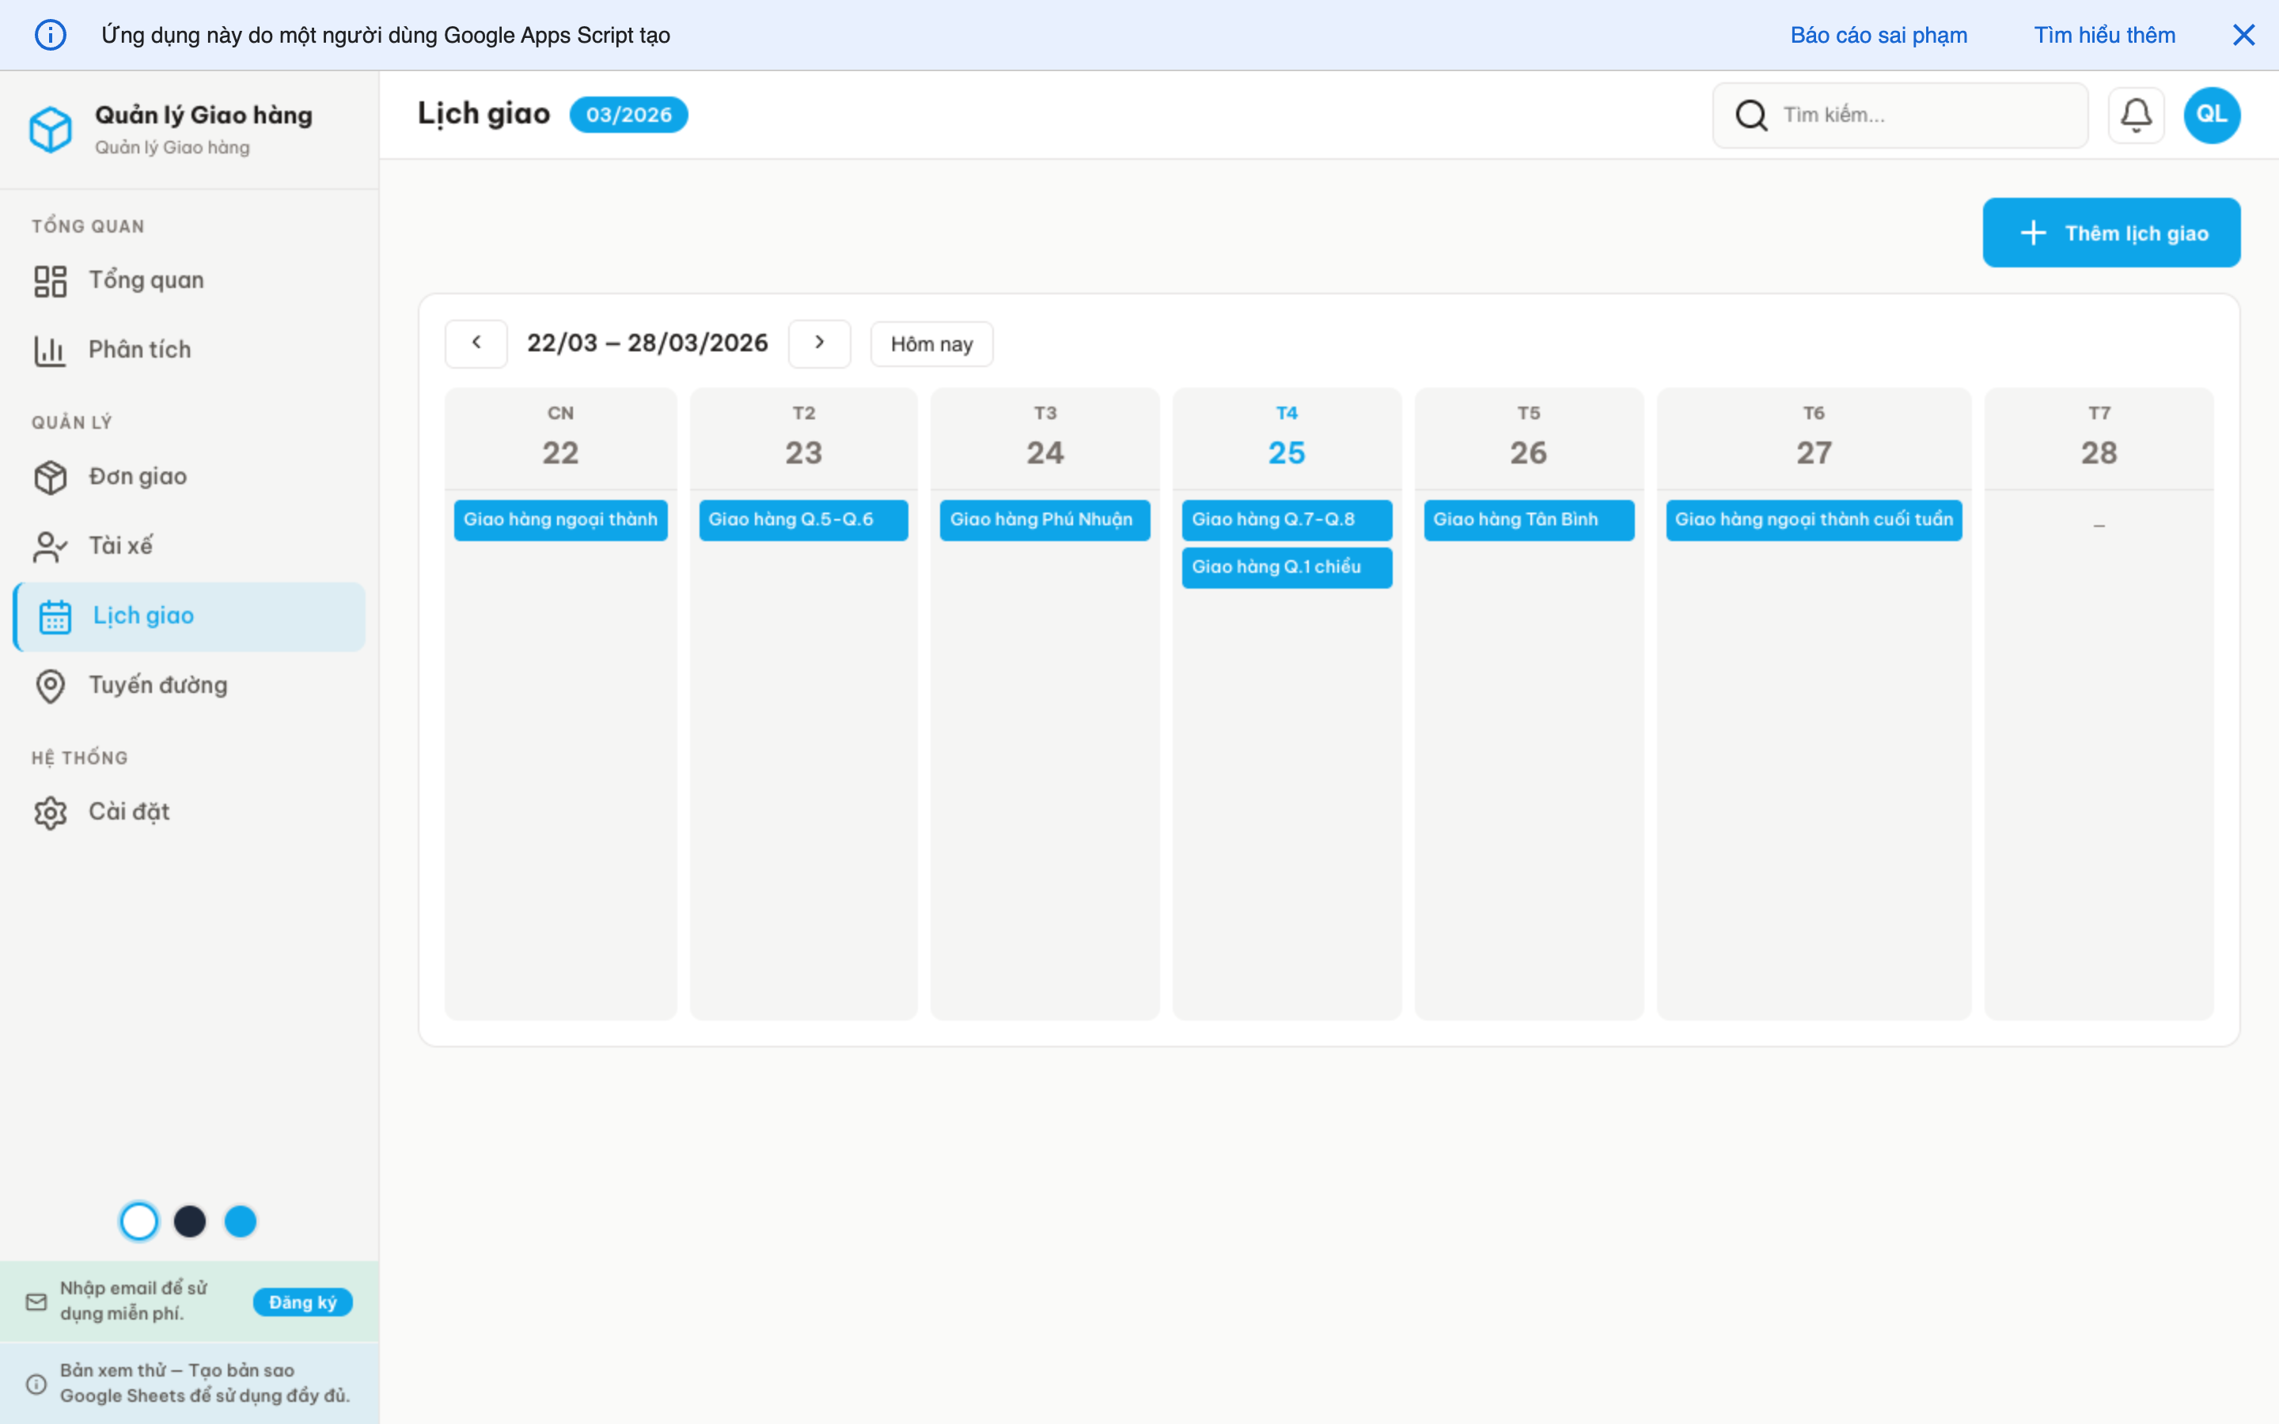Click Tìm hiểu thêm in the banner
Image resolution: width=2279 pixels, height=1424 pixels.
pos(2105,34)
